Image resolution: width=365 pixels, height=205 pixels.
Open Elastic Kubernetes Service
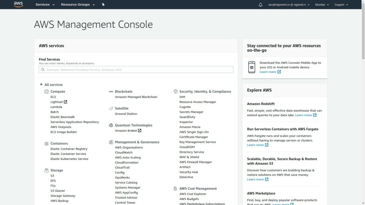pyautogui.click(x=69, y=159)
